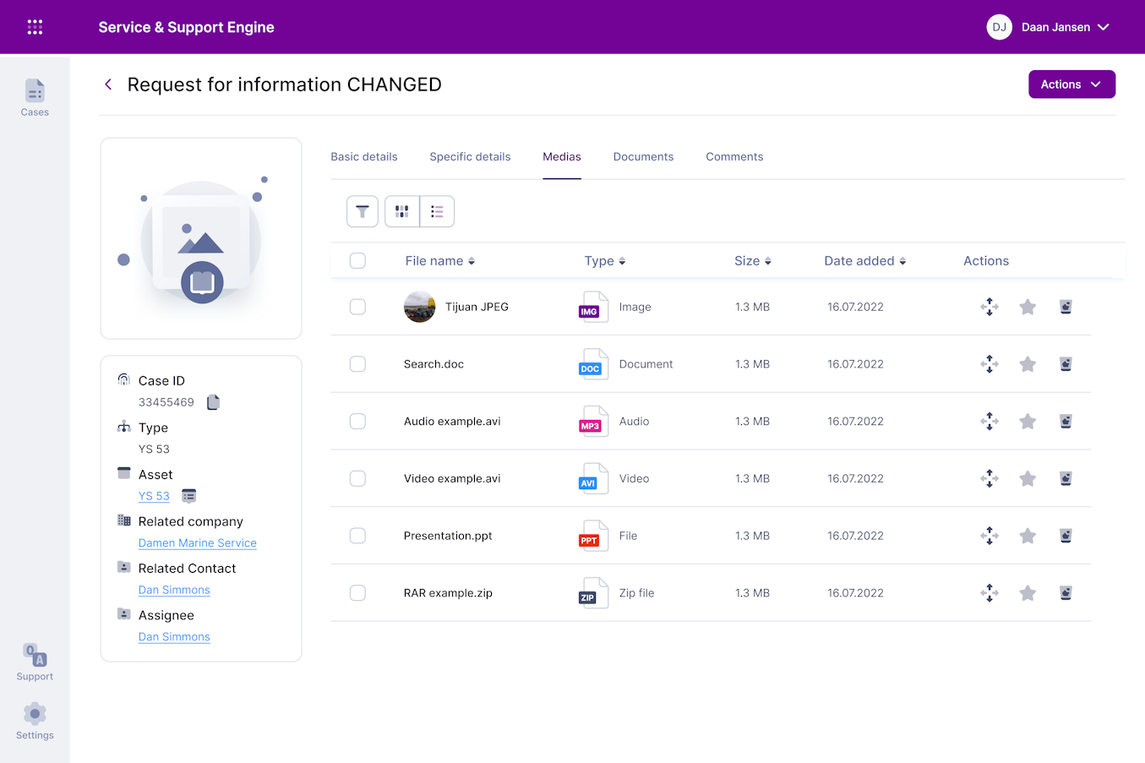Open the app launcher grid icon
Viewport: 1145px width, 763px height.
[x=35, y=27]
